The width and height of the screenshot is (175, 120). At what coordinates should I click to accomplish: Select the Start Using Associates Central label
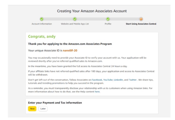click(x=141, y=24)
